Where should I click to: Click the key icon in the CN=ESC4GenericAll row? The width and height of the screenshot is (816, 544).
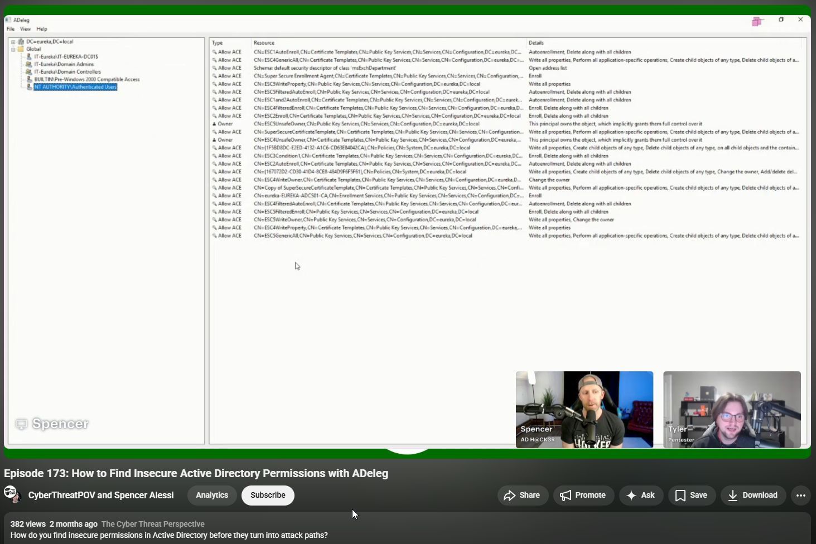coord(214,60)
